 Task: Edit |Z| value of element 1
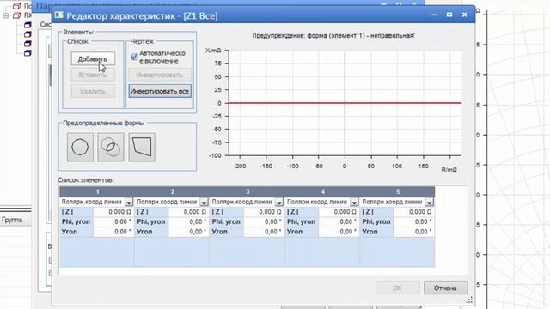(x=113, y=212)
